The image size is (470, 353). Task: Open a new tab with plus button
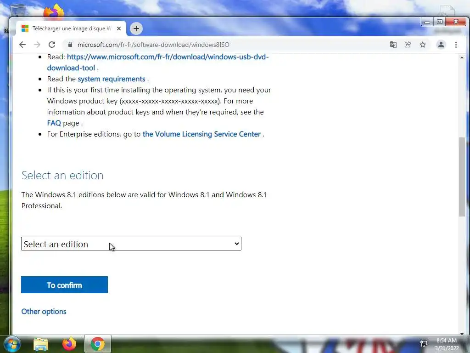pyautogui.click(x=136, y=28)
